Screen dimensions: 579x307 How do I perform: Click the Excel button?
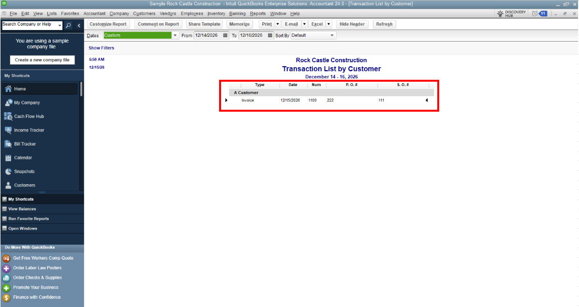click(x=317, y=24)
